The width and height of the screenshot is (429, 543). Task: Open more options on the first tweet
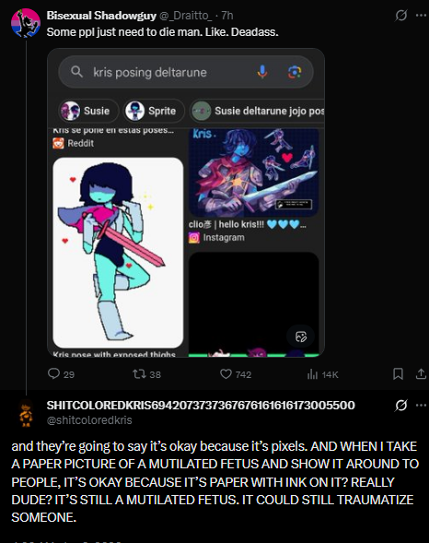[x=421, y=16]
